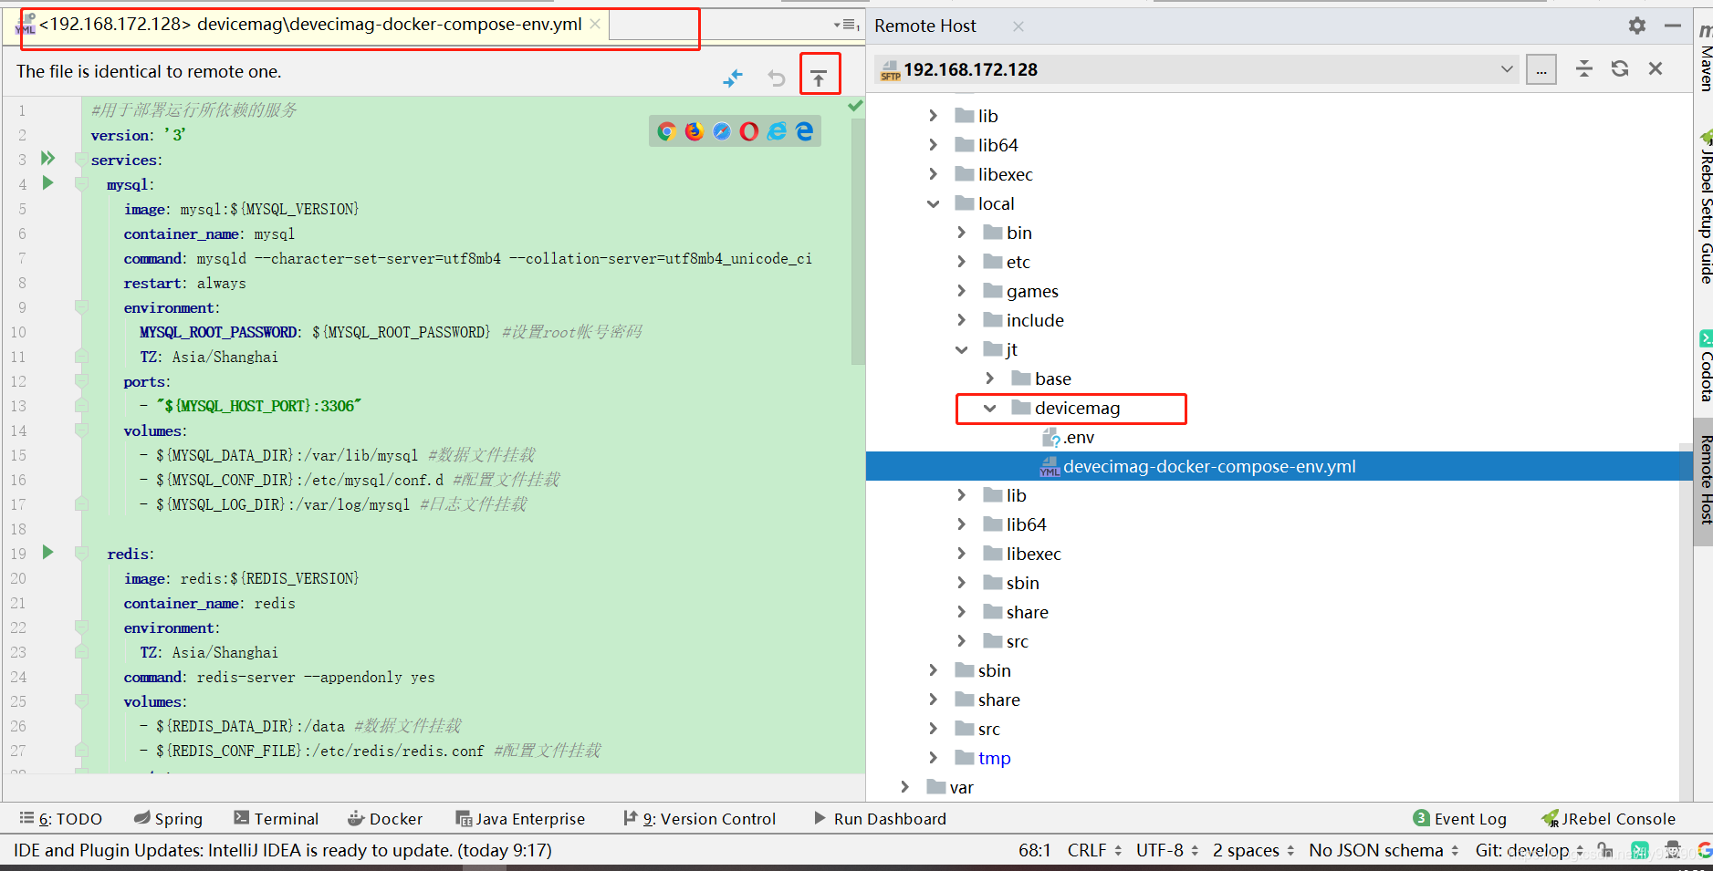Image resolution: width=1713 pixels, height=871 pixels.
Task: Refresh the remote host file tree
Action: click(x=1620, y=68)
